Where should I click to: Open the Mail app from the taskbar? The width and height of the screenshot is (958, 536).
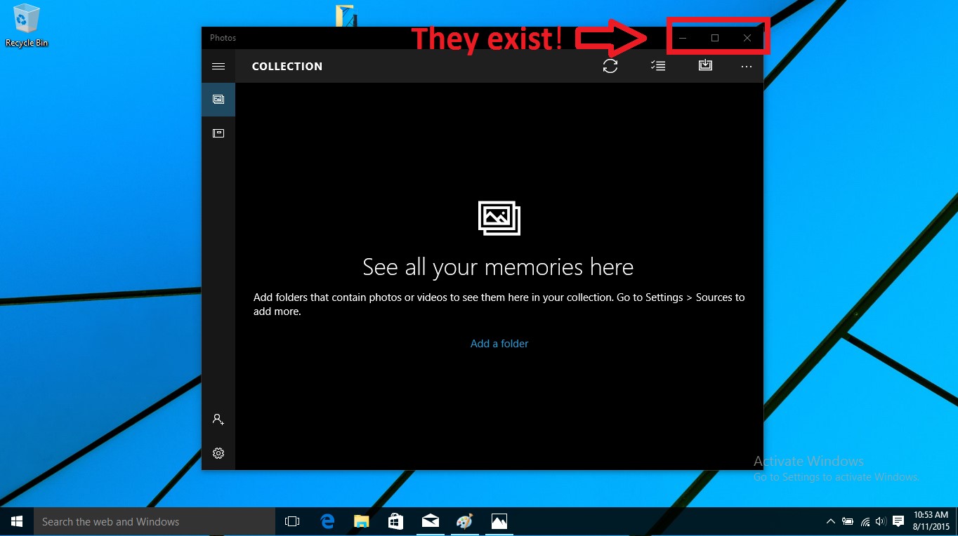[430, 522]
